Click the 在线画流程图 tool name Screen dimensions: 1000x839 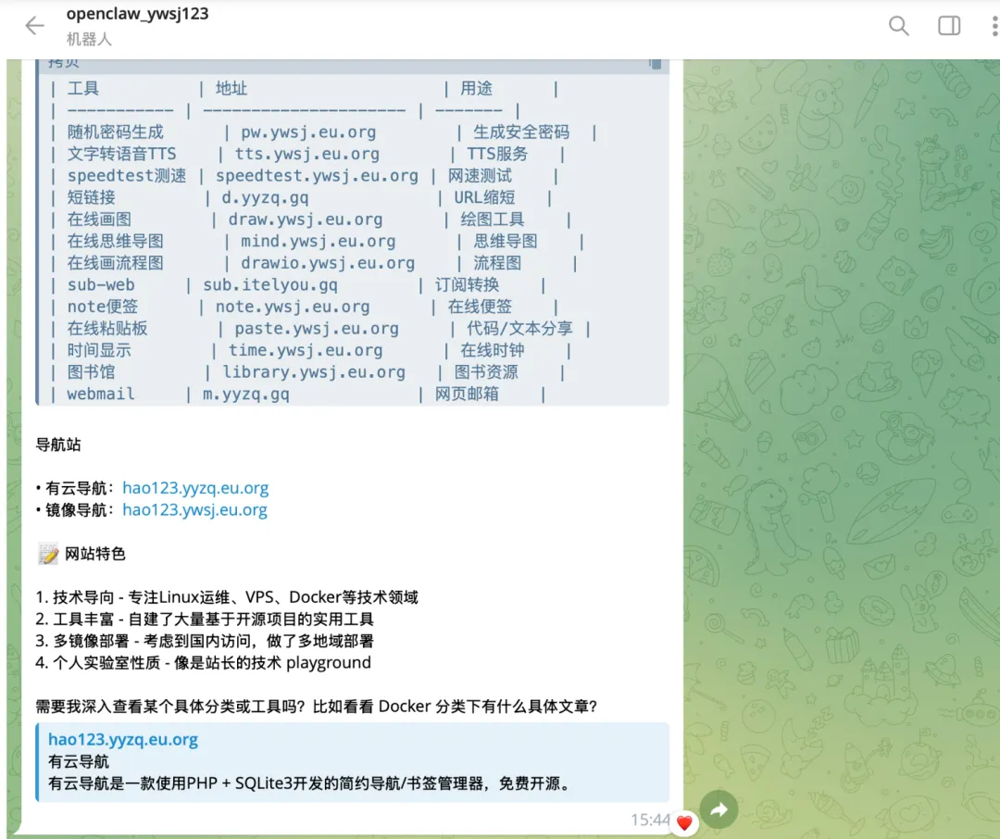(x=115, y=263)
